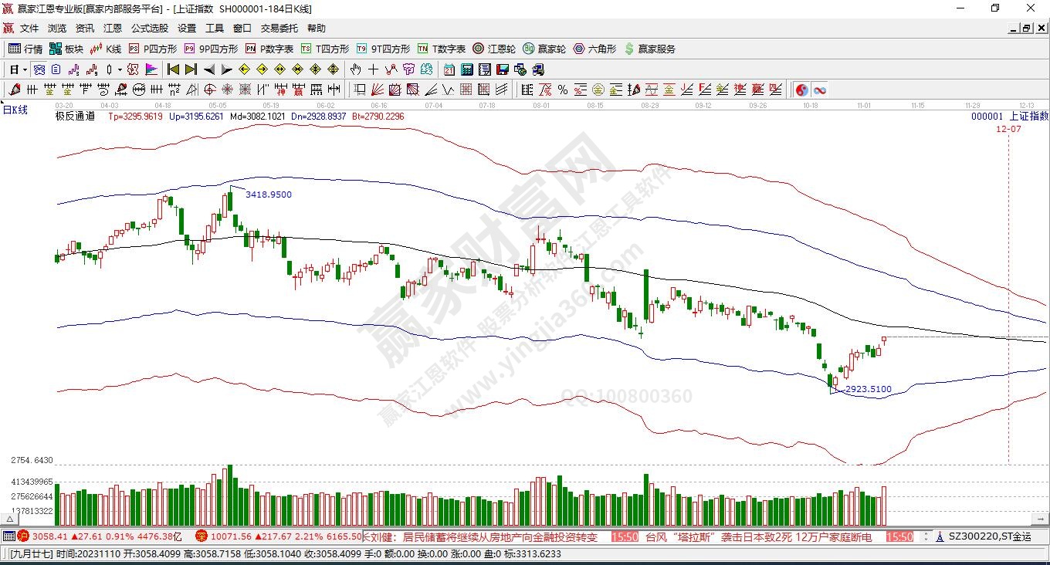Click the percent (%) drawing tool
The image size is (1050, 565).
[563, 90]
